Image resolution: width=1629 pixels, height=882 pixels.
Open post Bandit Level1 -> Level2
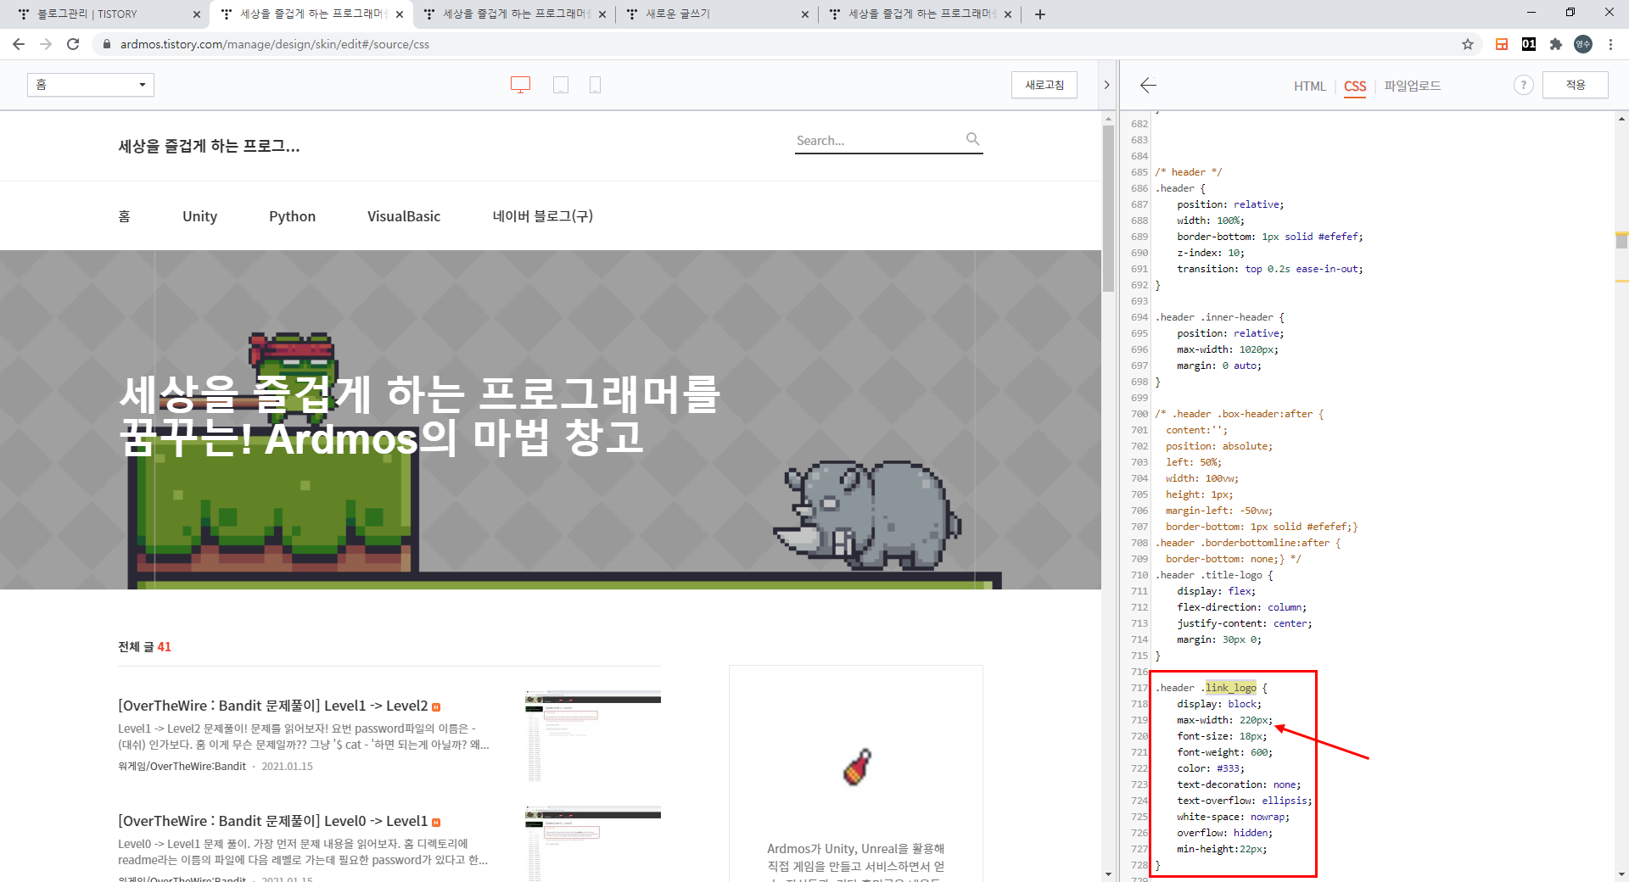click(273, 706)
